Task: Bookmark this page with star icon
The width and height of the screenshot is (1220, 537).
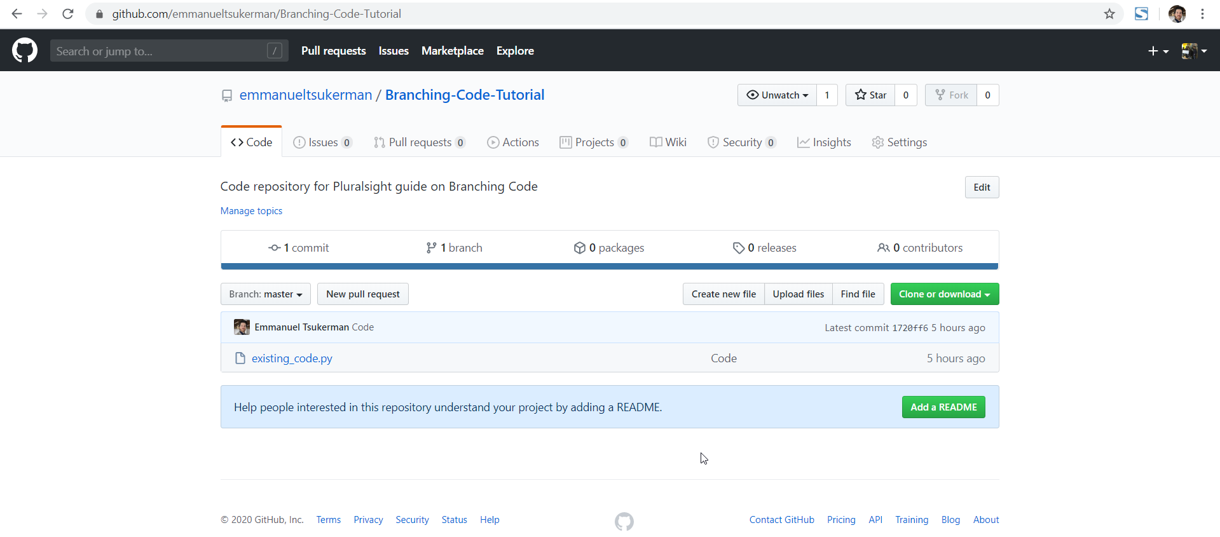Action: 1109,14
